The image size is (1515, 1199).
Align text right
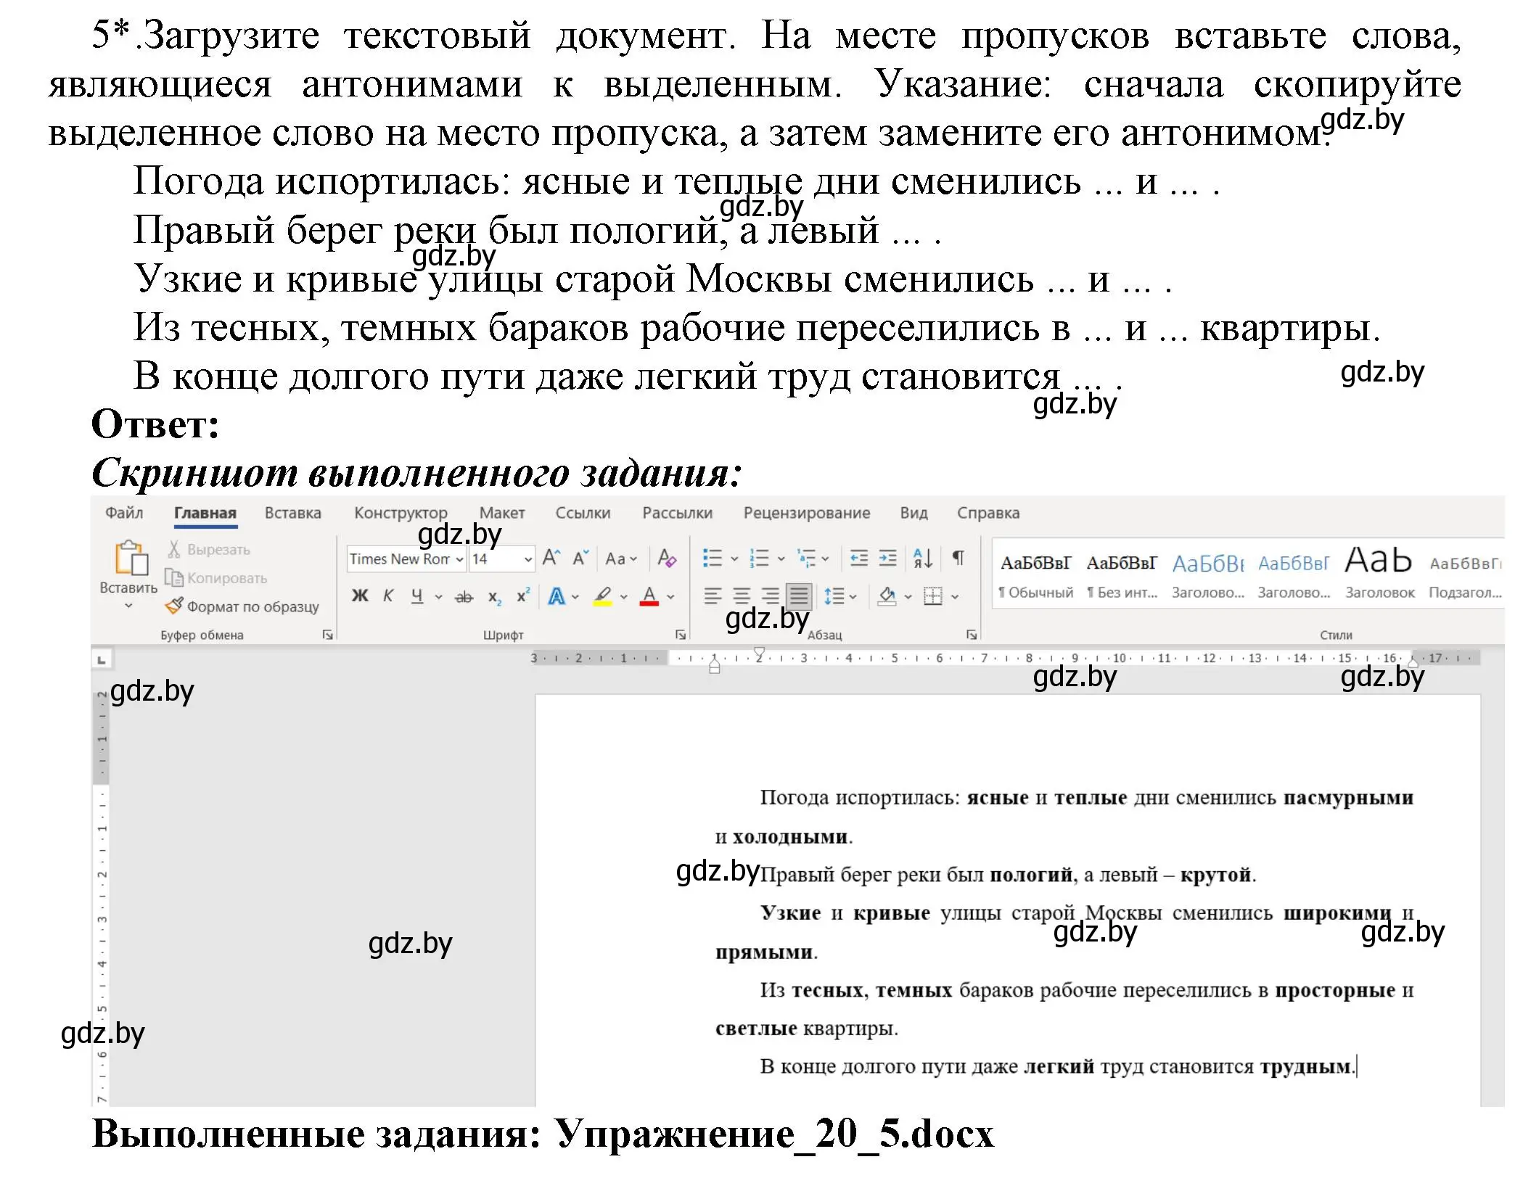point(771,596)
